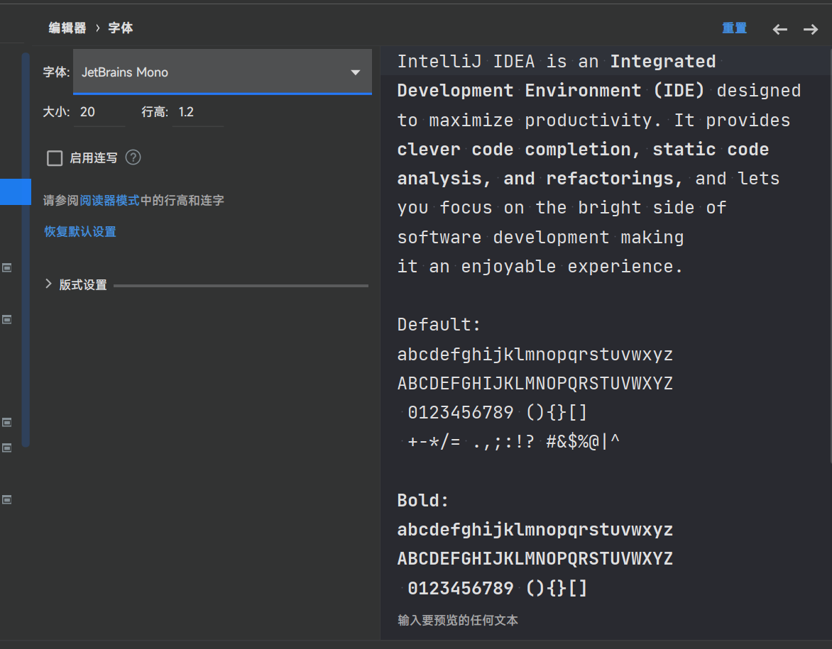This screenshot has height=649, width=832.
Task: Click the 大小 size input field
Action: coord(99,112)
